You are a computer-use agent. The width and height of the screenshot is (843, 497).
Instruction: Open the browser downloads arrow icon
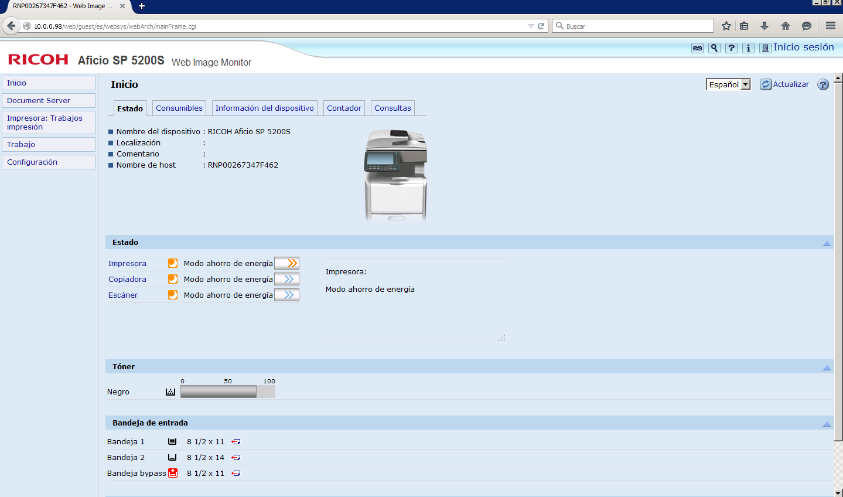point(764,26)
